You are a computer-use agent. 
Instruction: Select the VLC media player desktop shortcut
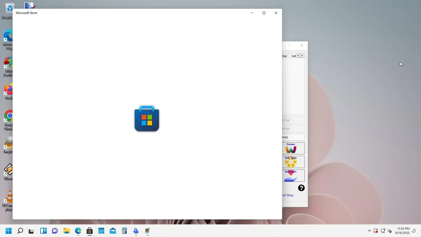tap(7, 201)
